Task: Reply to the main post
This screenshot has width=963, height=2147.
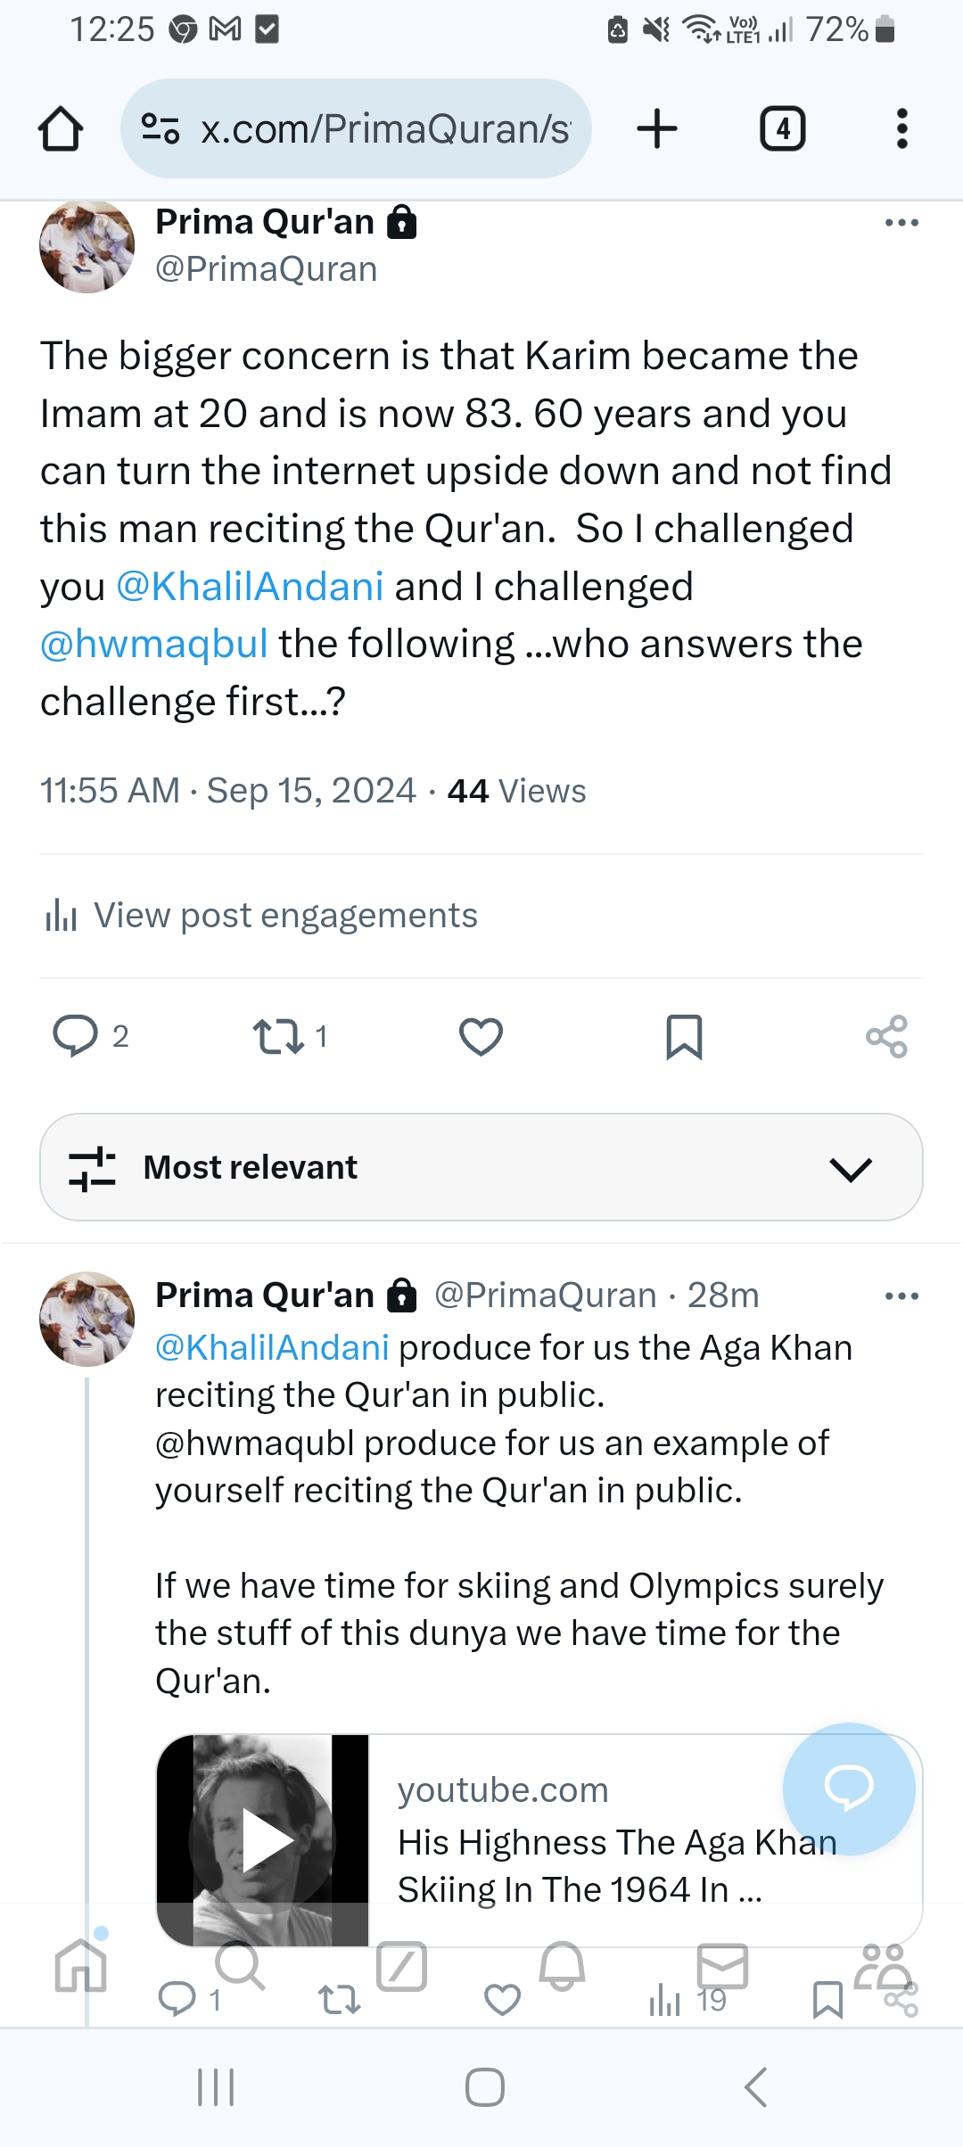Action: tap(76, 1036)
